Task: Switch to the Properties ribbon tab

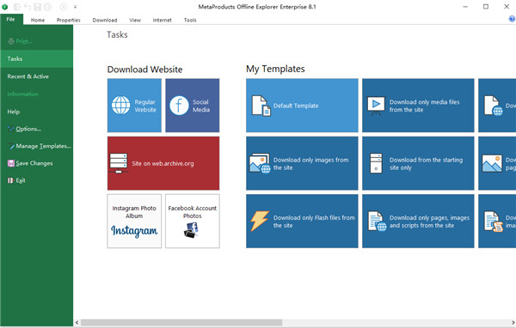Action: click(x=69, y=20)
